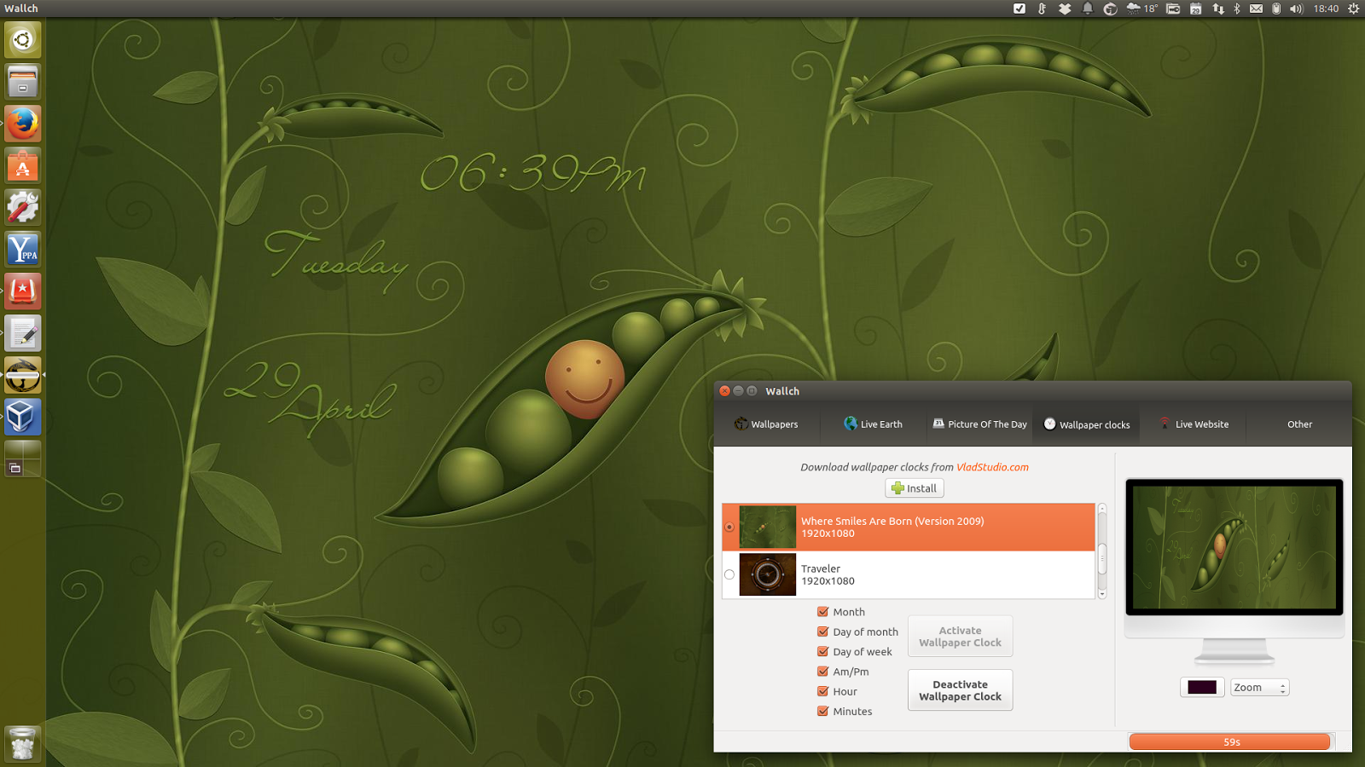This screenshot has width=1365, height=767.
Task: Open the Ubuntu Dash from launcher
Action: (x=23, y=39)
